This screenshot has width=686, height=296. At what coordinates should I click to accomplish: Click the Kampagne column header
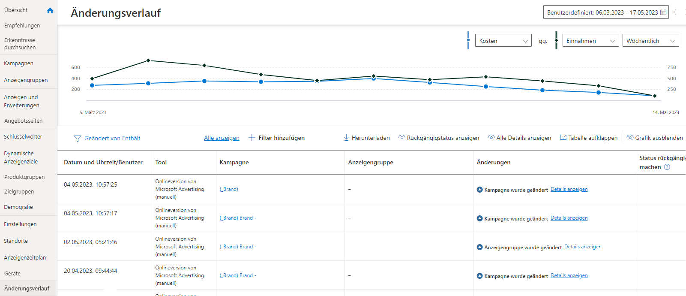click(x=234, y=163)
